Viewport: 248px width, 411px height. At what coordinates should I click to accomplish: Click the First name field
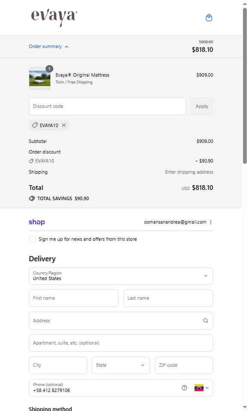(x=74, y=298)
